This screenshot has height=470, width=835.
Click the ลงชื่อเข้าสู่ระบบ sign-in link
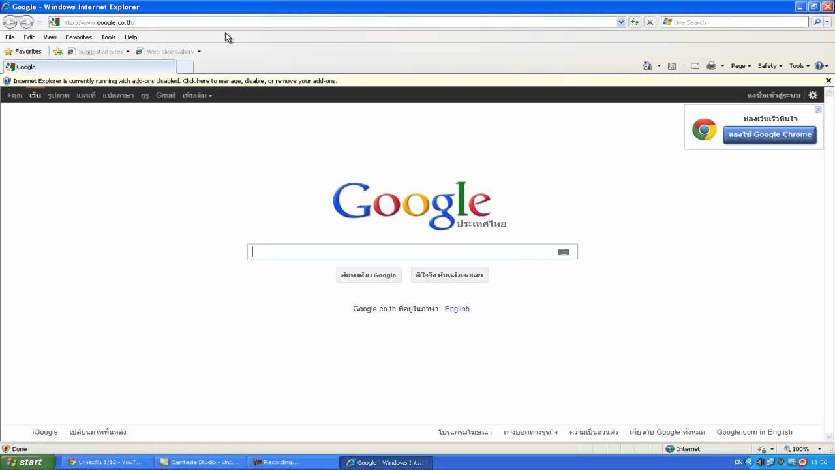pyautogui.click(x=774, y=95)
